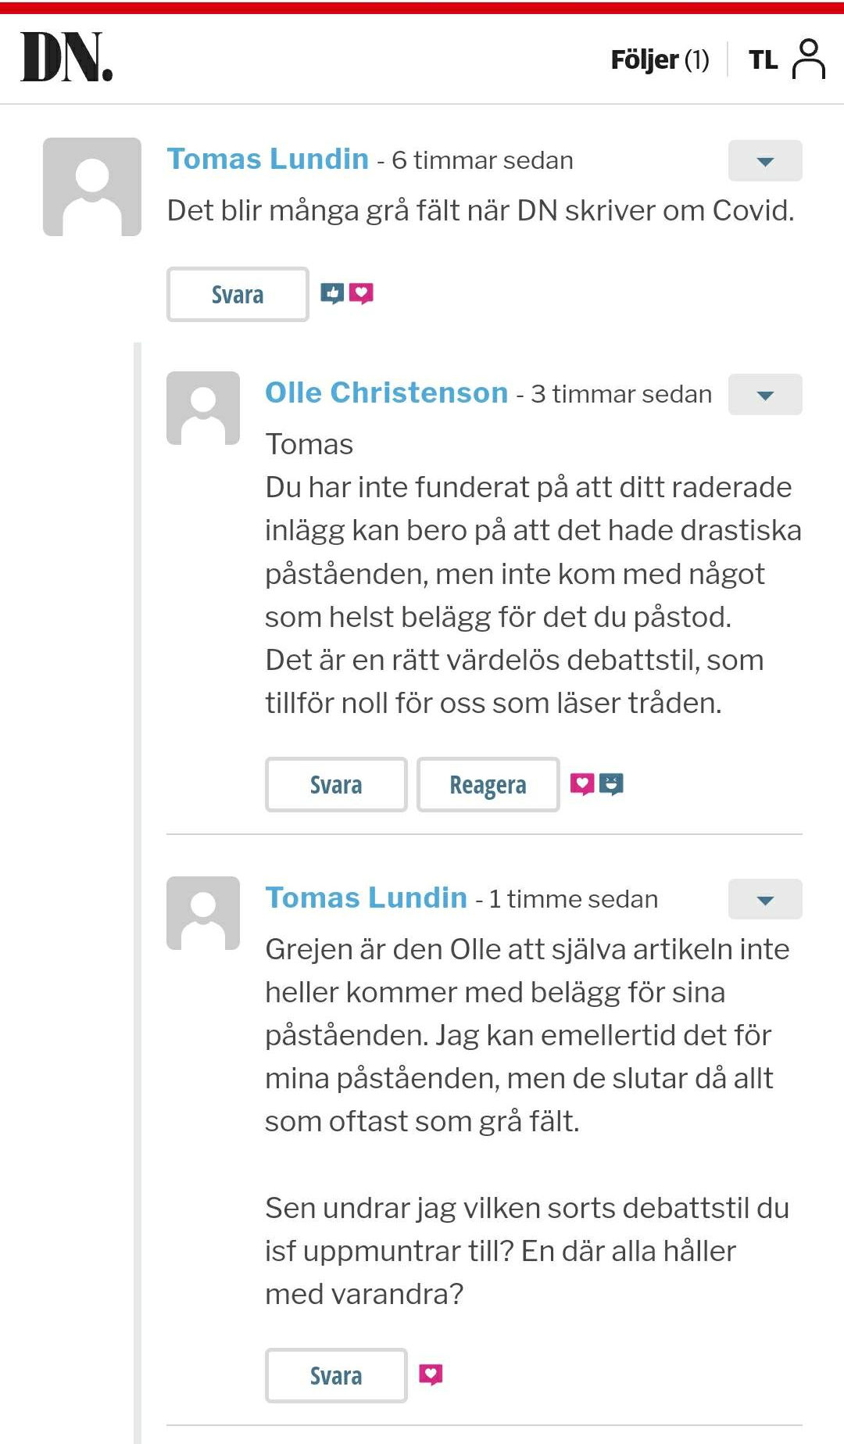The image size is (844, 1444).
Task: Open the TL account menu
Action: tap(763, 59)
